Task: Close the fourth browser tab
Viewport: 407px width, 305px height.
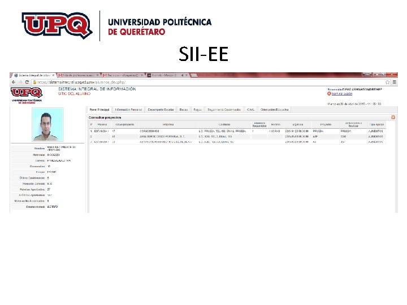Action: 186,75
